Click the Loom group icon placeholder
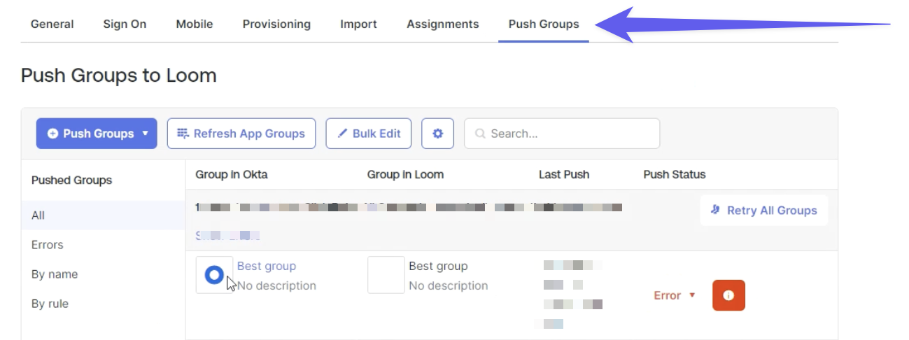Viewport: 909px width, 340px height. [386, 275]
